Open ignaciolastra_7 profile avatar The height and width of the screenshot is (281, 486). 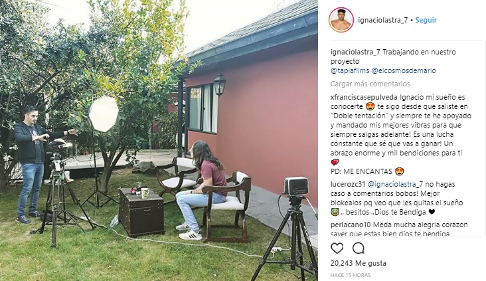tap(341, 20)
